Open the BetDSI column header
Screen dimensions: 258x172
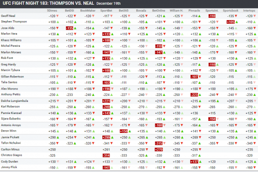click(x=69, y=10)
